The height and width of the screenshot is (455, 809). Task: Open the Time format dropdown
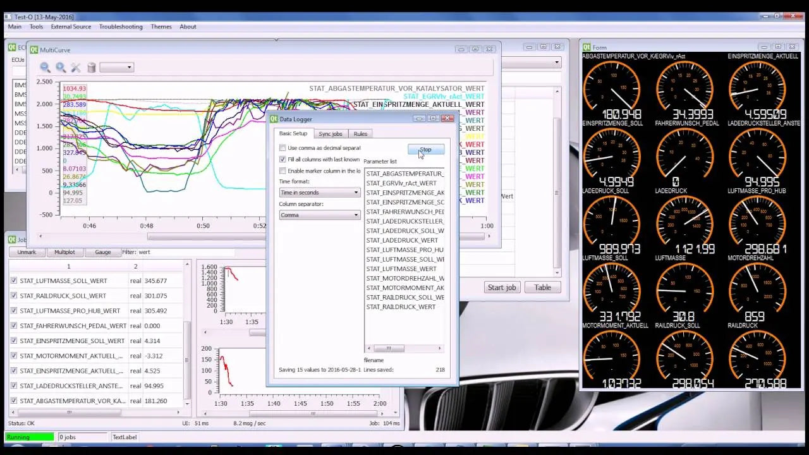pyautogui.click(x=319, y=193)
